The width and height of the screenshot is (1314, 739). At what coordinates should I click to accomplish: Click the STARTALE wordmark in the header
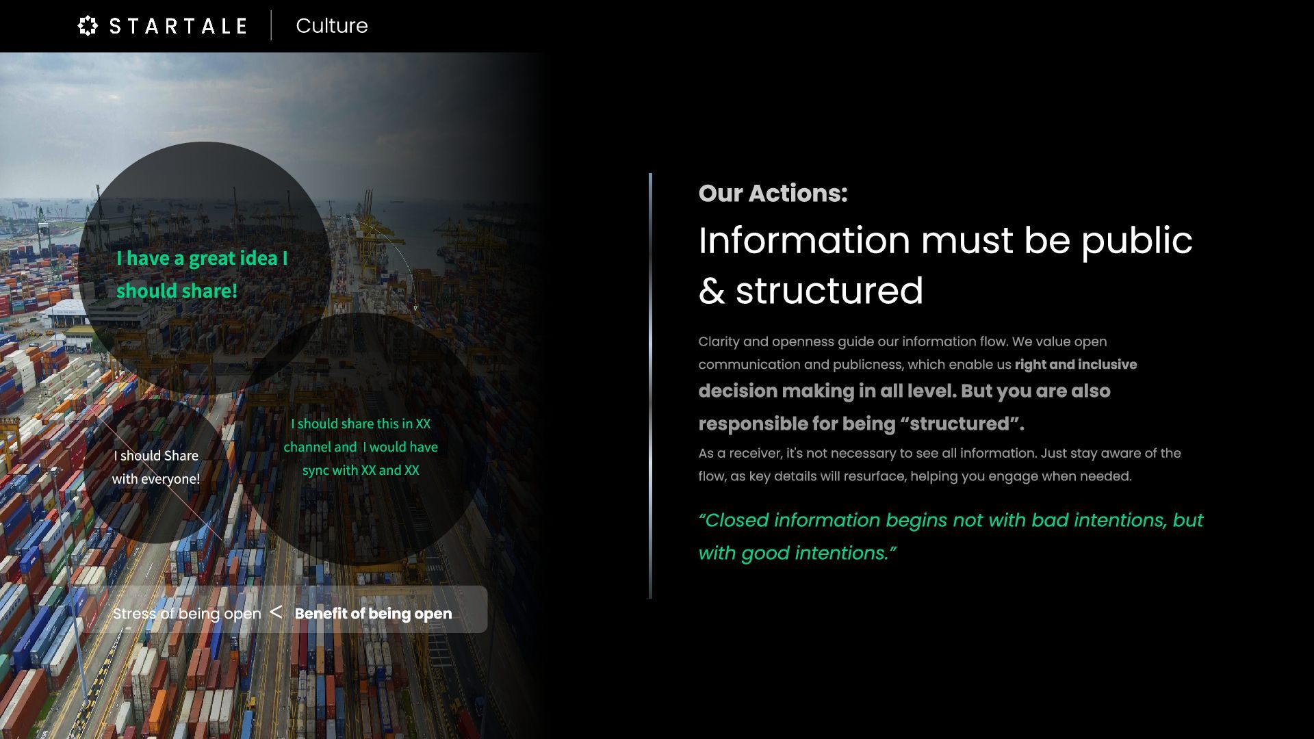tap(178, 26)
